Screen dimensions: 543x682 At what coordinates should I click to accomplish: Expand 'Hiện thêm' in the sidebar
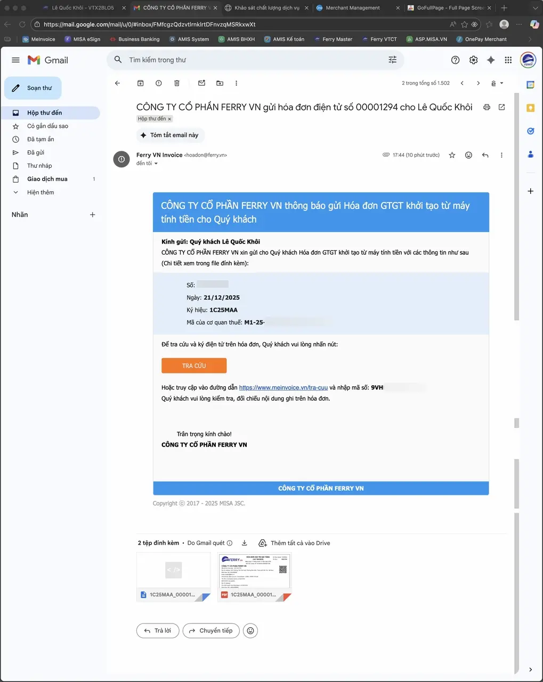click(x=40, y=192)
